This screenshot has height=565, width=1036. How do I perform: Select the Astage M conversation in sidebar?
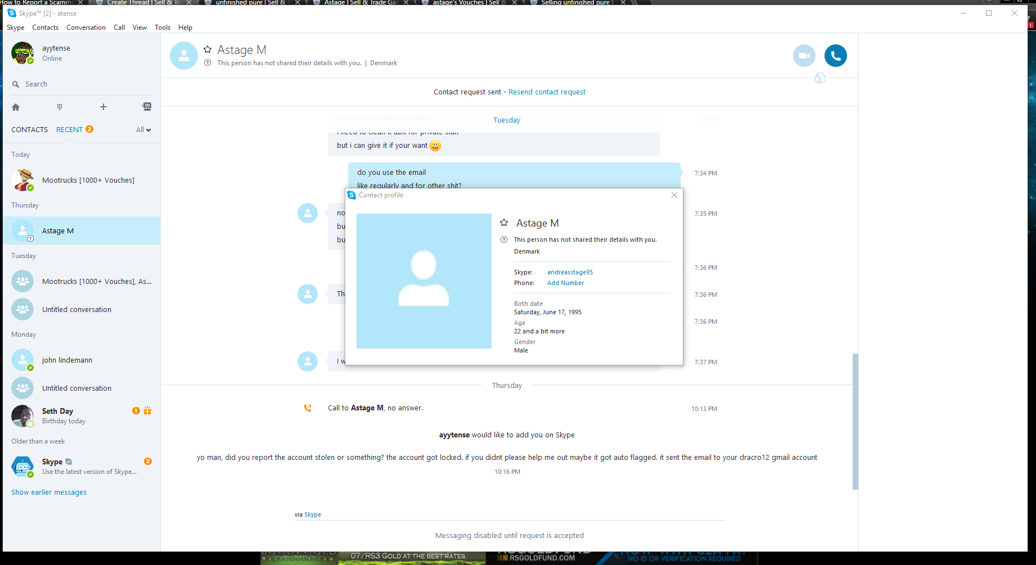[82, 231]
